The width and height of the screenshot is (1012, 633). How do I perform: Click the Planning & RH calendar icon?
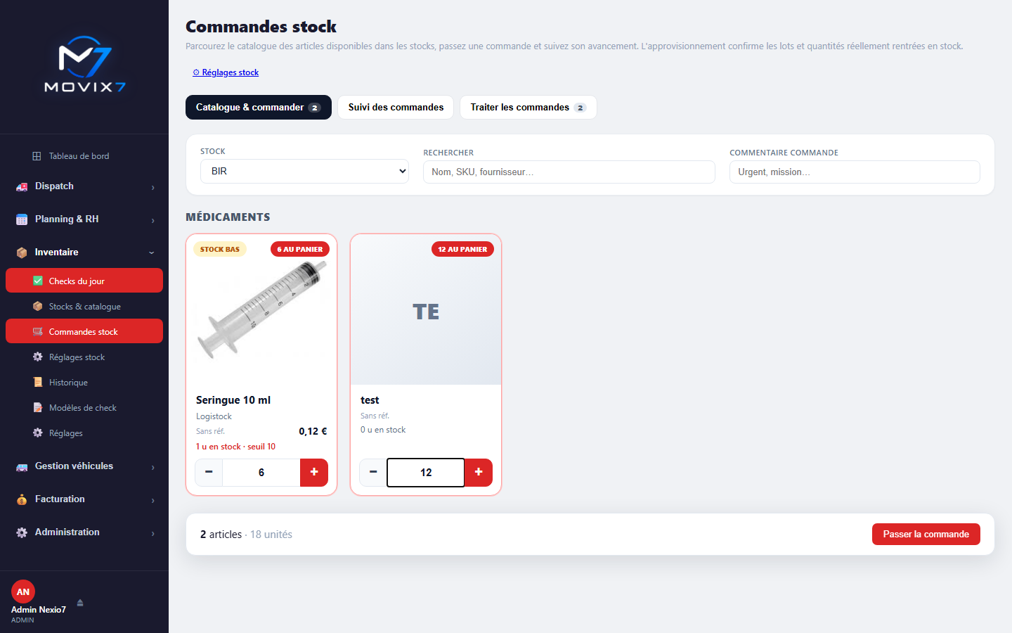click(x=22, y=219)
